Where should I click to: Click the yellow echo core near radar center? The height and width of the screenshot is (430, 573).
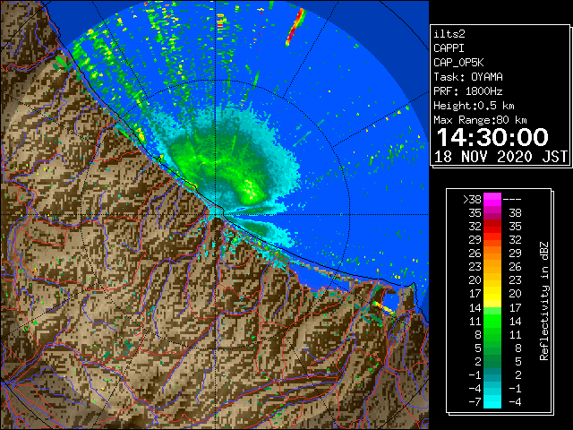tap(251, 190)
